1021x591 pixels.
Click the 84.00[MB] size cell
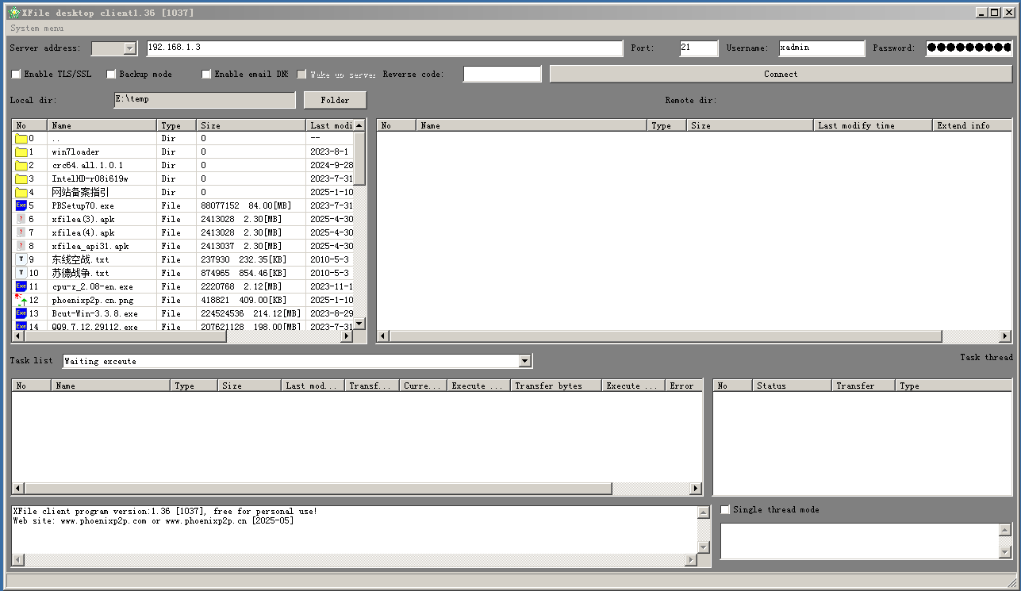[x=270, y=206]
